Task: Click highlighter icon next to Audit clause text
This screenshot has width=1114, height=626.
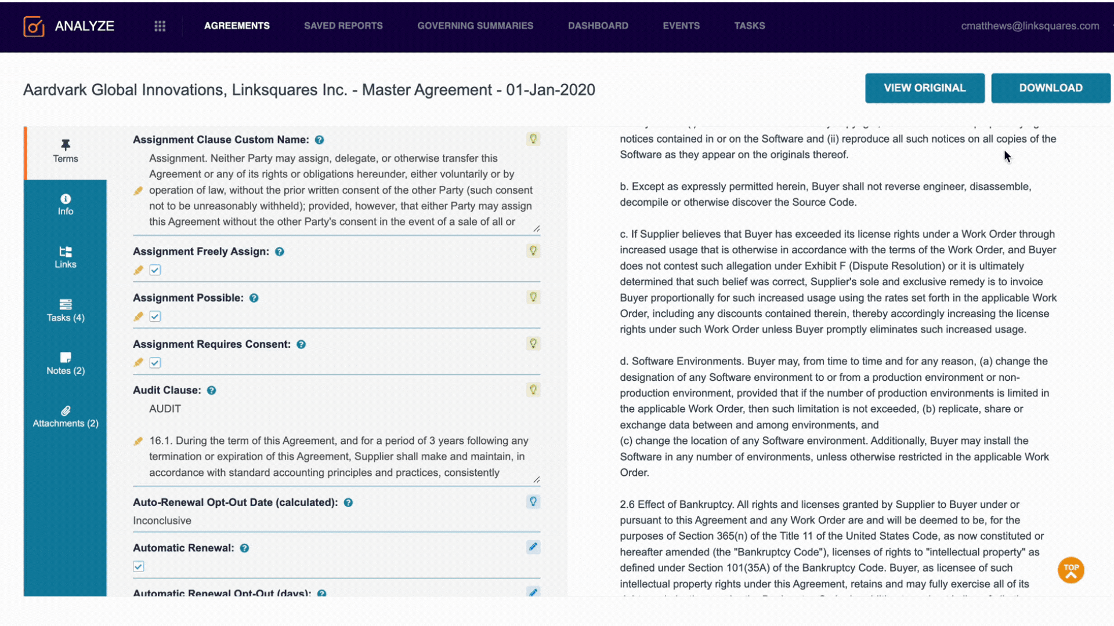Action: coord(138,441)
